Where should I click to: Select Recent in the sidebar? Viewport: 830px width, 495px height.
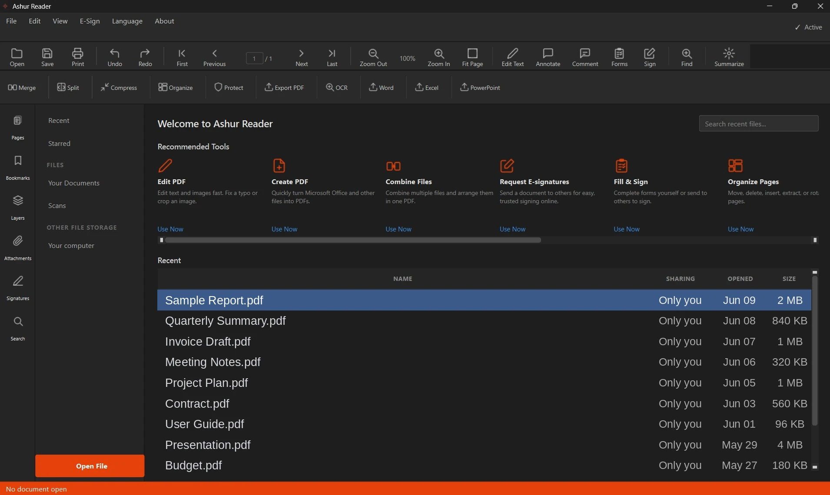(x=59, y=120)
